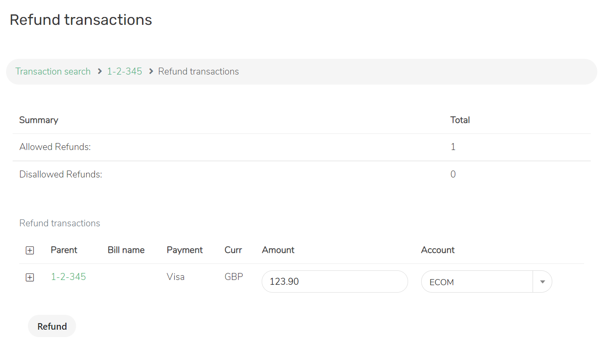This screenshot has width=606, height=348.
Task: Click the Disallowed Refunds total value
Action: pyautogui.click(x=453, y=174)
